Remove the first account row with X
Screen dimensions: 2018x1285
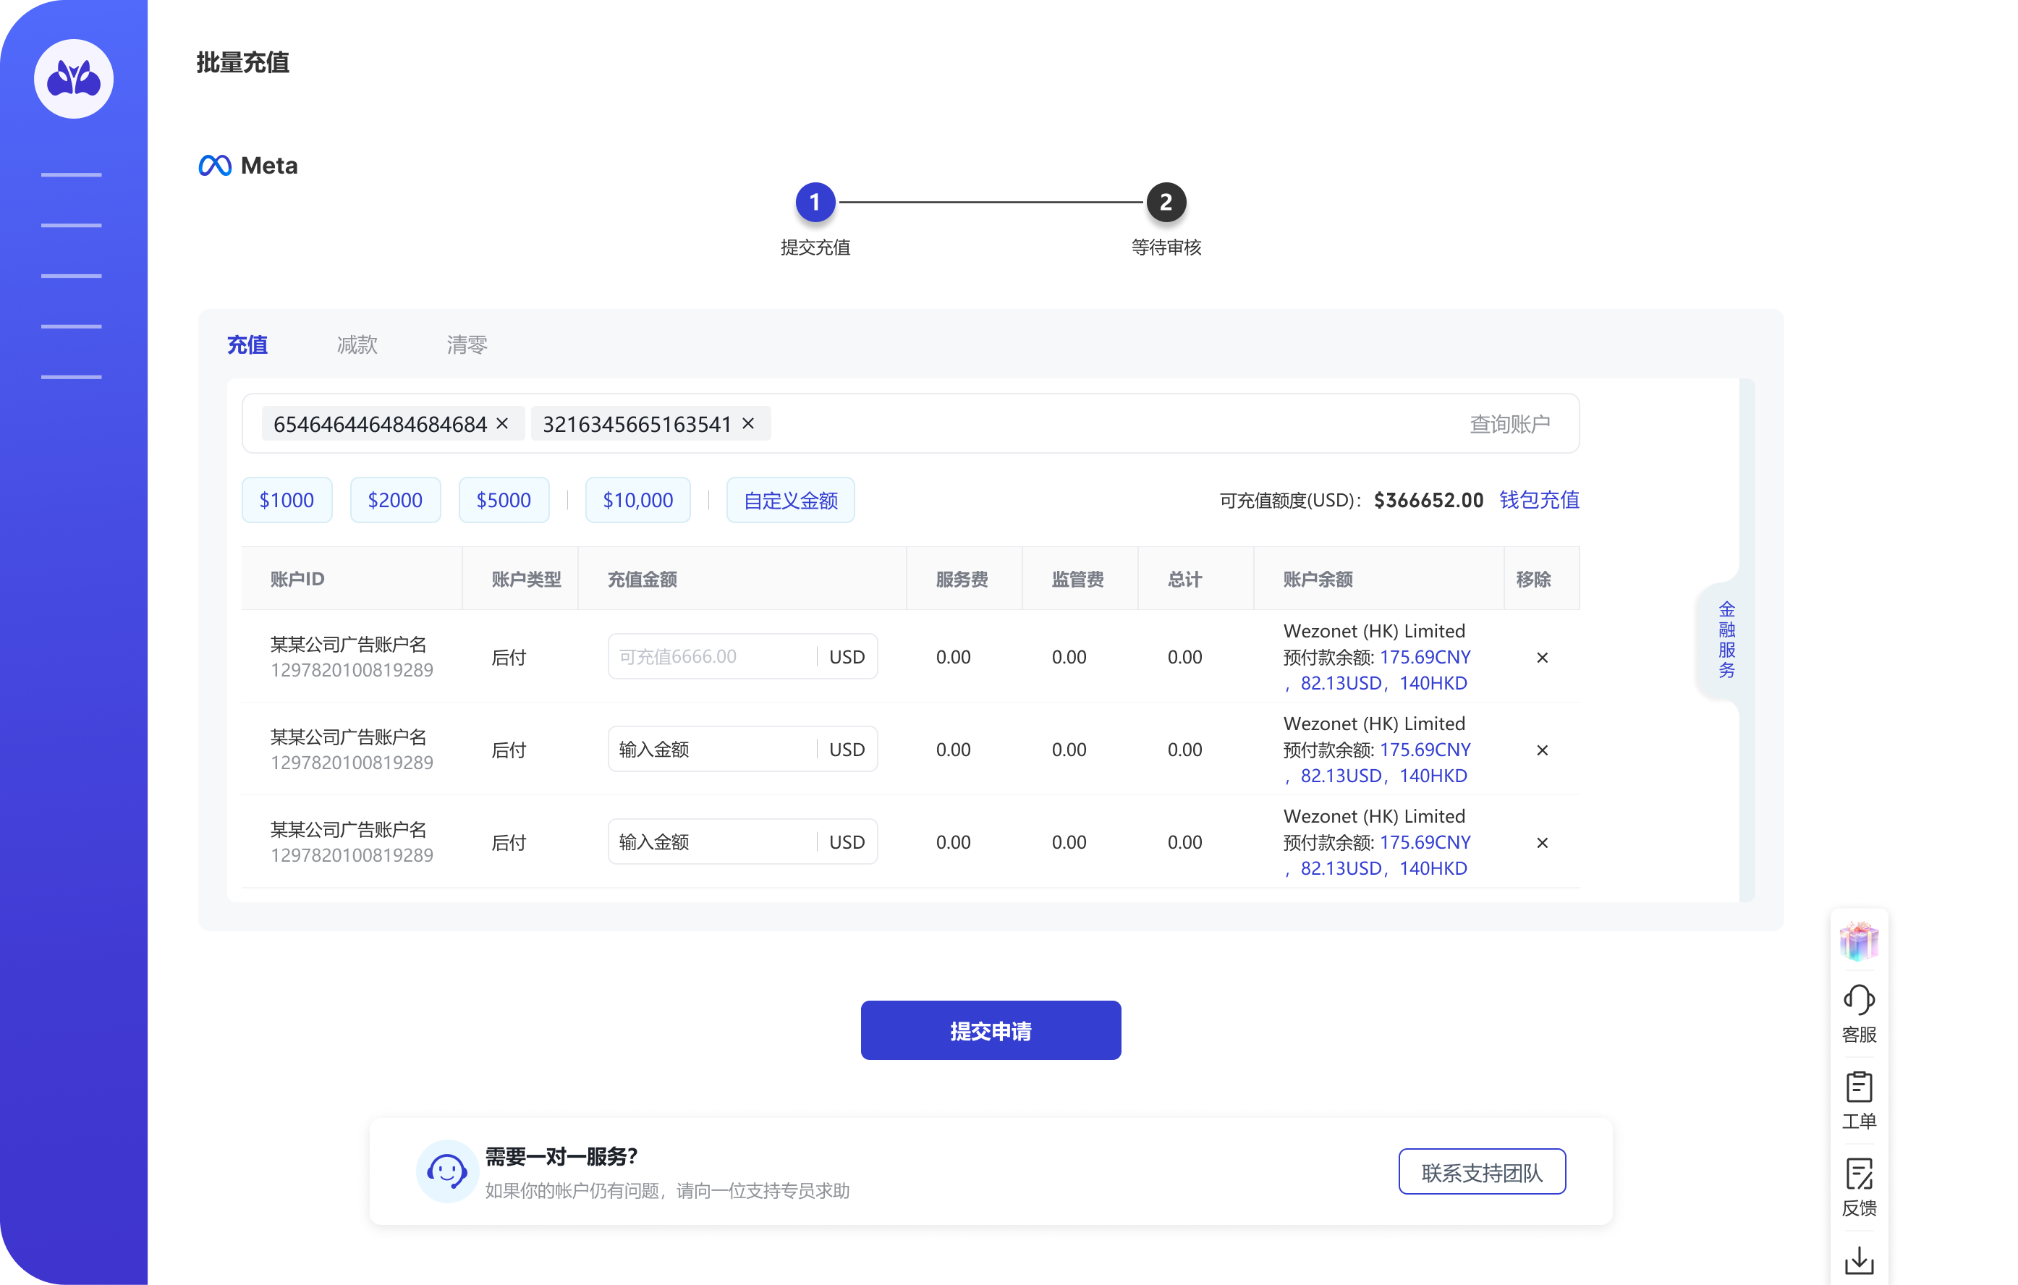coord(1541,657)
